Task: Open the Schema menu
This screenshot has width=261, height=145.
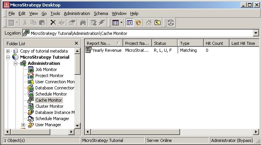Action: click(x=101, y=13)
